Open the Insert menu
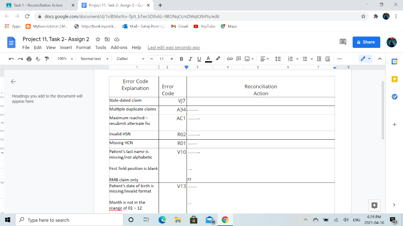This screenshot has height=226, width=403. (66, 47)
